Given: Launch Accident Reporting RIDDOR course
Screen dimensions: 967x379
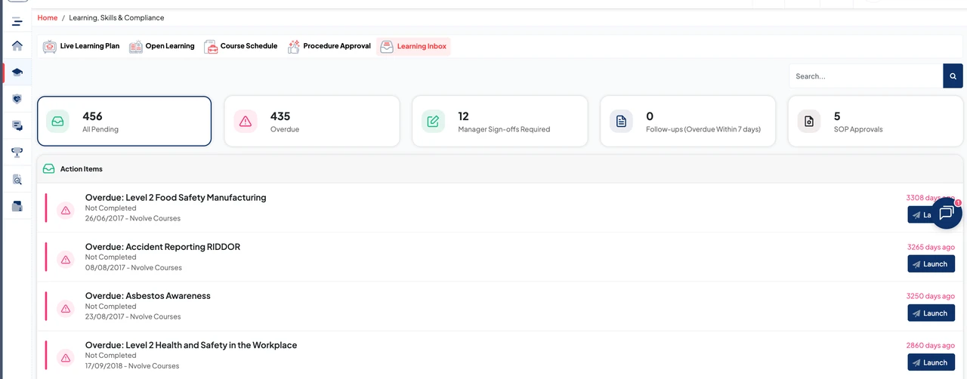Looking at the screenshot, I should click(x=931, y=264).
